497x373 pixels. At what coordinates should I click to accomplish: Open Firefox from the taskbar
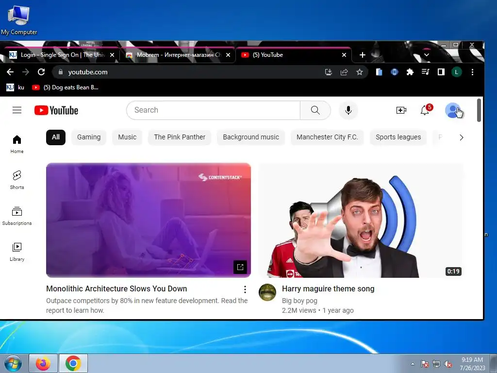(43, 363)
